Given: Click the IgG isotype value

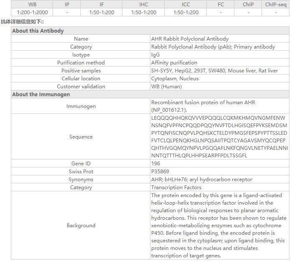Looking at the screenshot, I should click(x=155, y=55).
